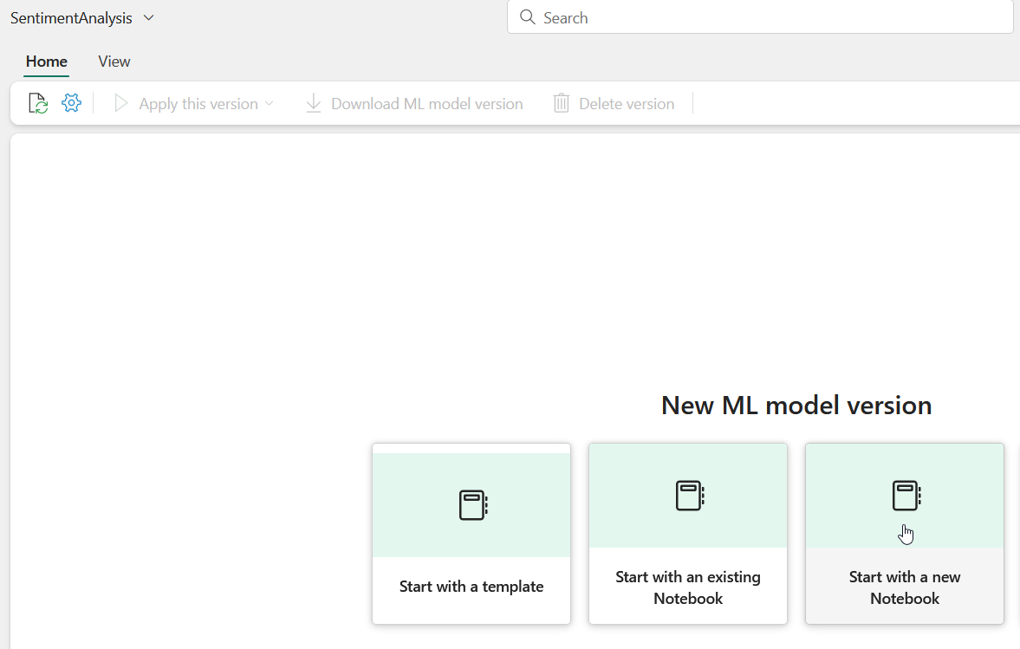Click the notebook icon on the template card
1020x649 pixels.
tap(472, 505)
